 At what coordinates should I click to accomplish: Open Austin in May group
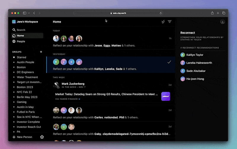pyautogui.click(x=25, y=107)
